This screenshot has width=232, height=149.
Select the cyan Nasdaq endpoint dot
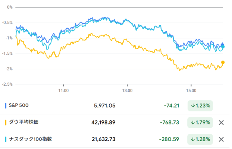click(223, 47)
